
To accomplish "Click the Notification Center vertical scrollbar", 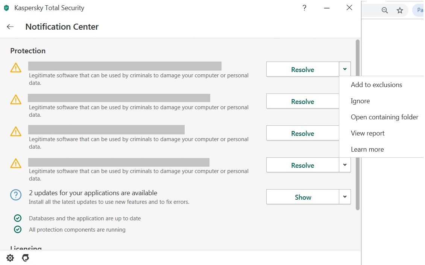I will [x=358, y=124].
